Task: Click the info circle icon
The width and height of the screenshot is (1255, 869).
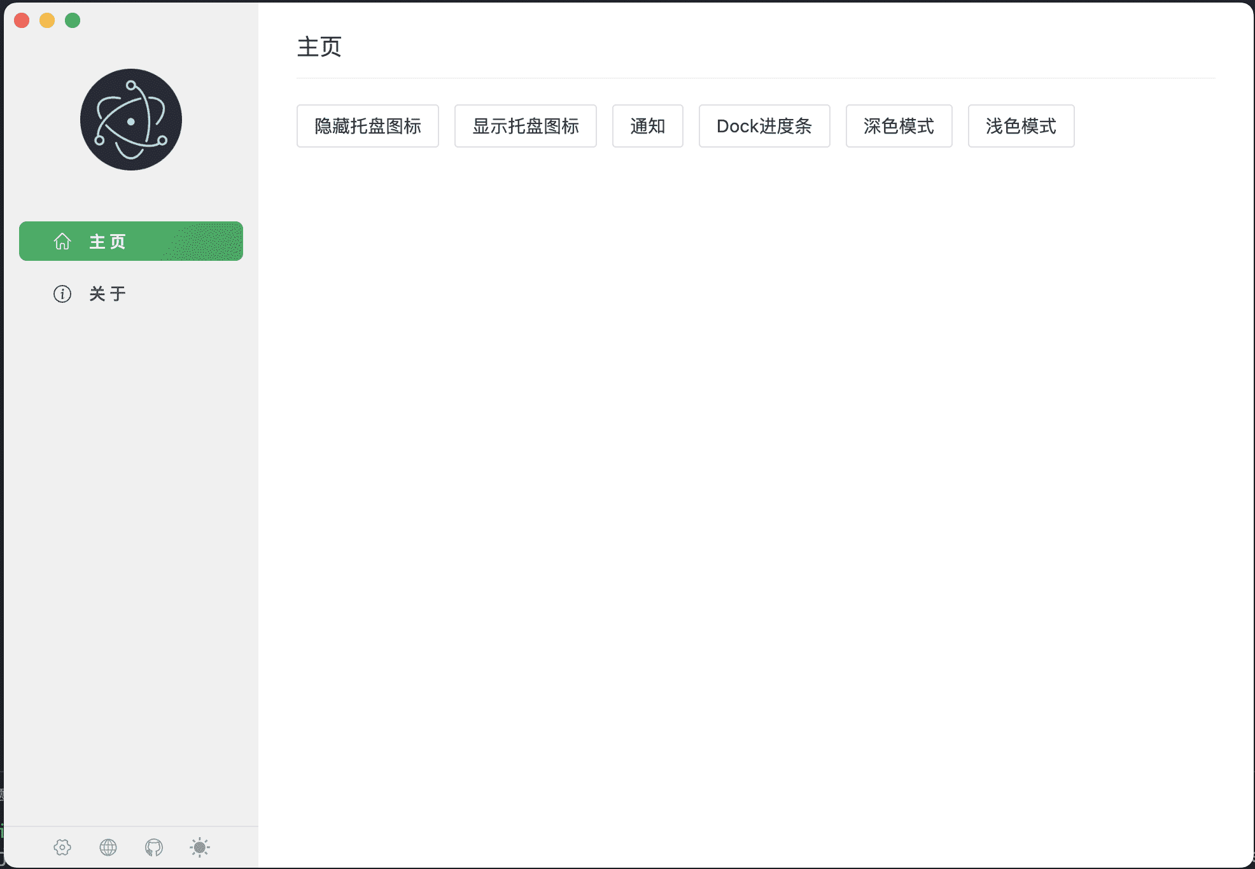Action: click(x=62, y=294)
